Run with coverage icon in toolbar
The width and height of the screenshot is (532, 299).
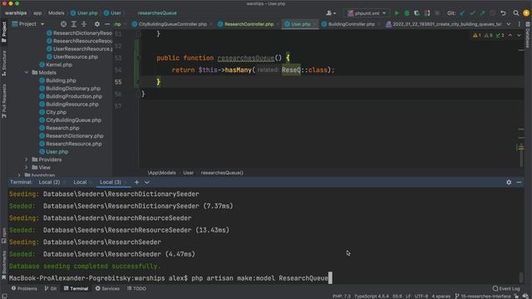[416, 13]
